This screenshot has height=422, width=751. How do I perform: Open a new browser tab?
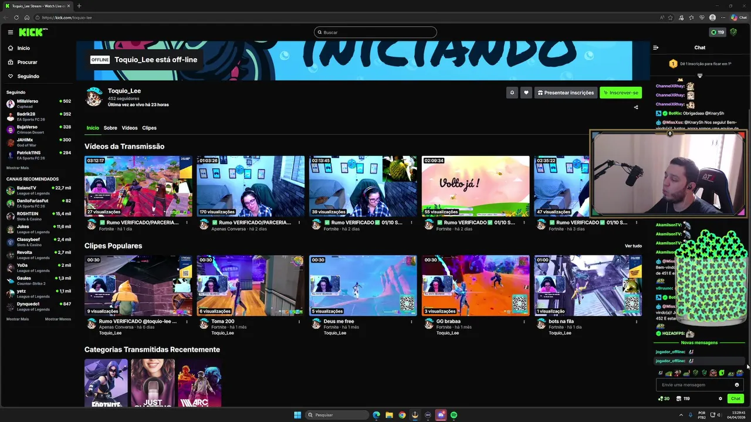(x=79, y=6)
